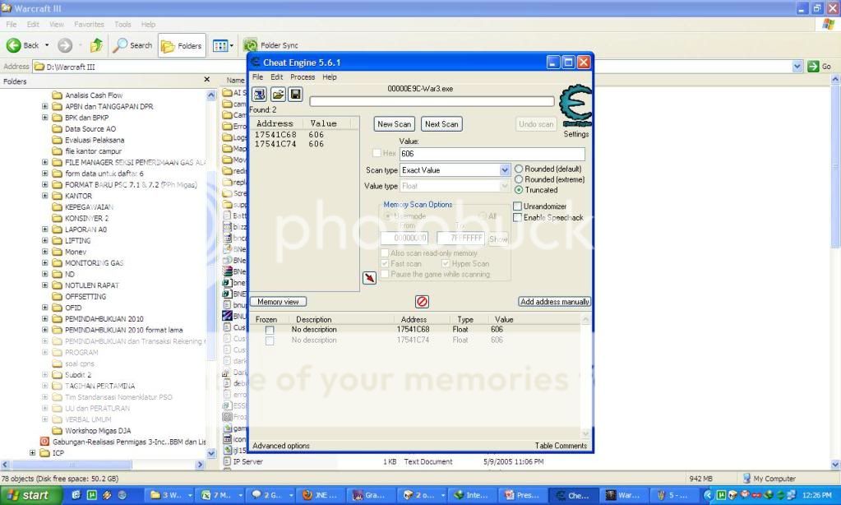Click the Folder Sync toolbar icon
The width and height of the screenshot is (841, 505).
(250, 46)
